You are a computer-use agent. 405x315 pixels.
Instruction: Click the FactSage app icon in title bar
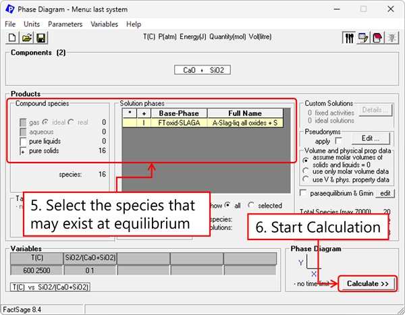10,9
